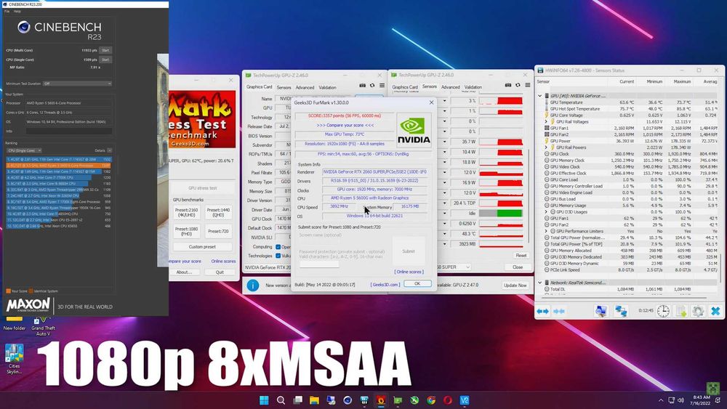Open HWiNFO sensor settings gear icon
The image size is (727, 409).
(x=698, y=311)
